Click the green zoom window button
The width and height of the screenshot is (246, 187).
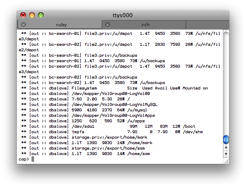tap(41, 15)
